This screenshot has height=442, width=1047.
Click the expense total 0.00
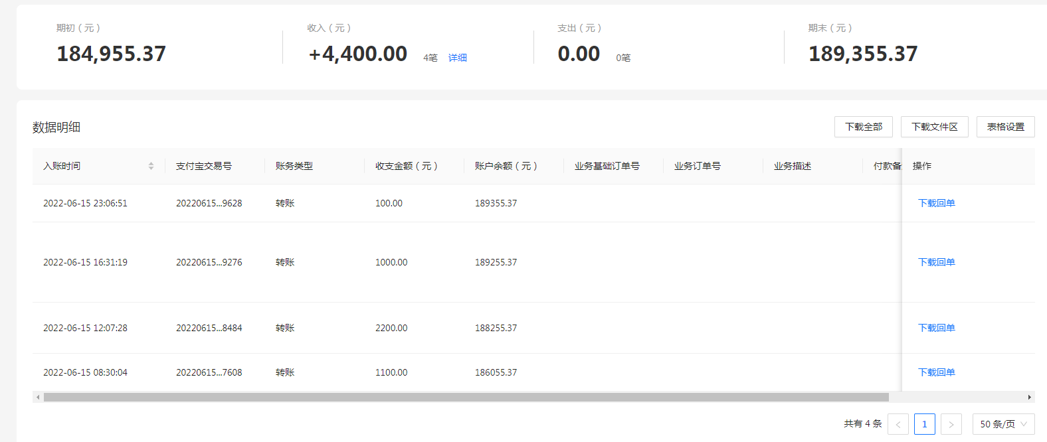579,54
